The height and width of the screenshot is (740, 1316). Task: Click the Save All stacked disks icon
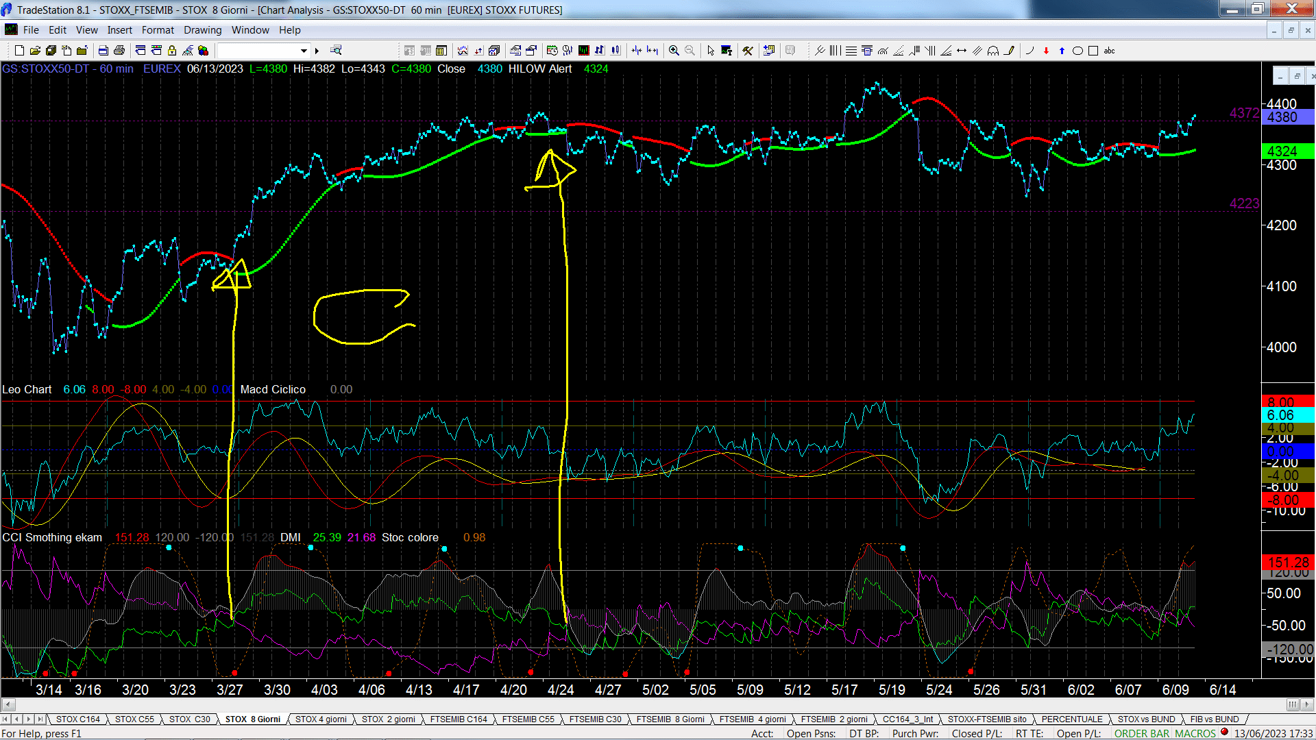pos(51,51)
